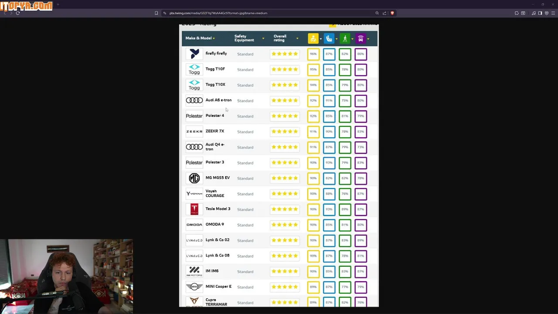
Task: Select the Polestar 4 model name
Action: [214, 116]
